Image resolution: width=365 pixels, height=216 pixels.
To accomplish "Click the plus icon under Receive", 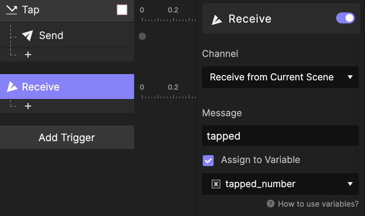I will [28, 106].
